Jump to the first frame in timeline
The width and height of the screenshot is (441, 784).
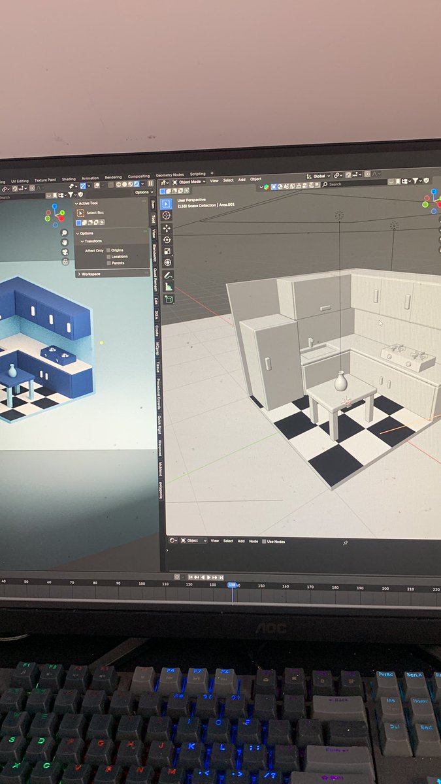(191, 578)
